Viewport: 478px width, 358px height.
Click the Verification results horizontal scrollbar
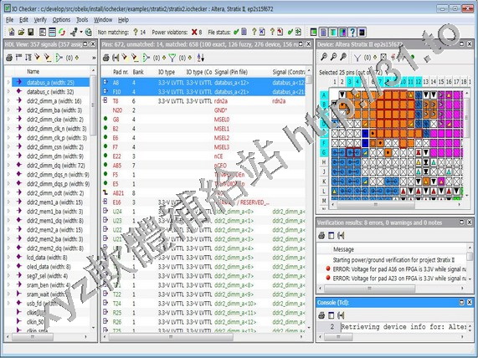pyautogui.click(x=369, y=288)
